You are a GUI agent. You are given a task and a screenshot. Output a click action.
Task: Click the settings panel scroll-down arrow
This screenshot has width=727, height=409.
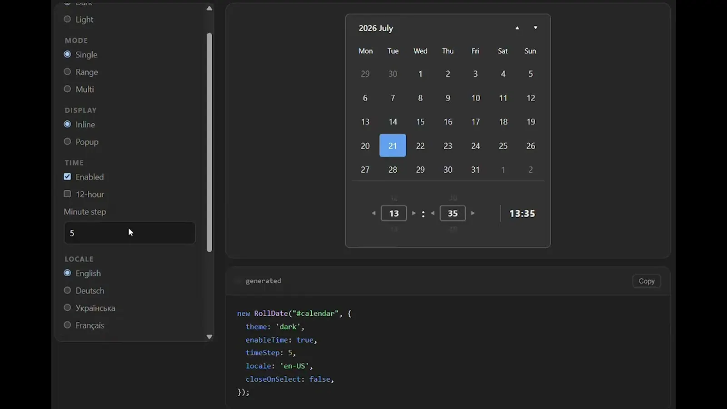[x=209, y=337]
